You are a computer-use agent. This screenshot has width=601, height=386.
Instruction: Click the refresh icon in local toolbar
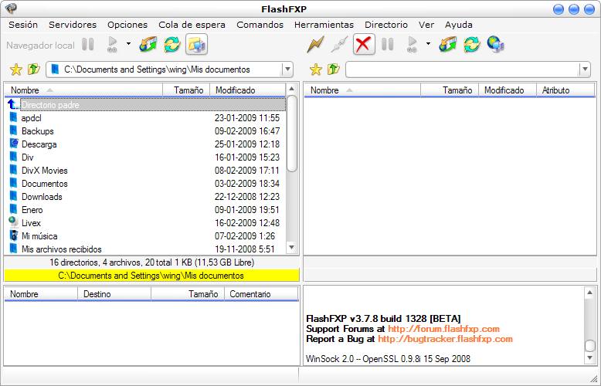coord(172,45)
